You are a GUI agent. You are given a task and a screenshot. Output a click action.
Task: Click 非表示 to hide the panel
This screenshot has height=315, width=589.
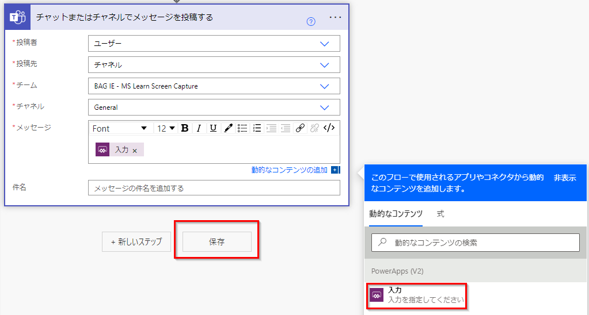(565, 178)
